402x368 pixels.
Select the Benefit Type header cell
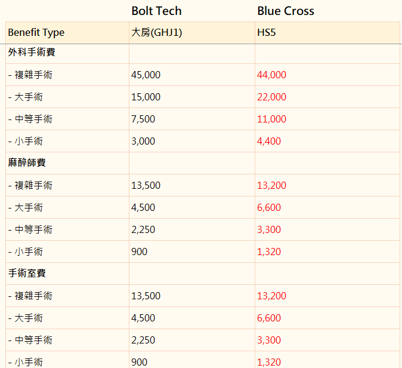[x=67, y=33]
